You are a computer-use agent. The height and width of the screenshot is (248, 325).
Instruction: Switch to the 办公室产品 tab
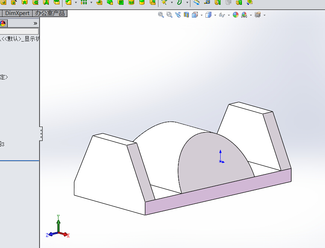[x=50, y=13]
